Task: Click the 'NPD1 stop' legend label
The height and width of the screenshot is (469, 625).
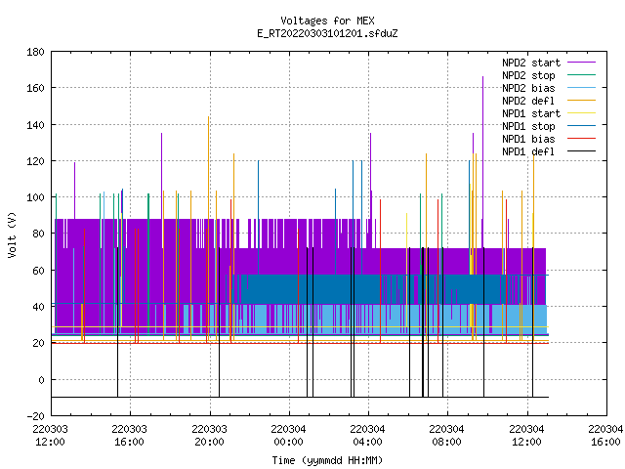Action: [x=528, y=126]
